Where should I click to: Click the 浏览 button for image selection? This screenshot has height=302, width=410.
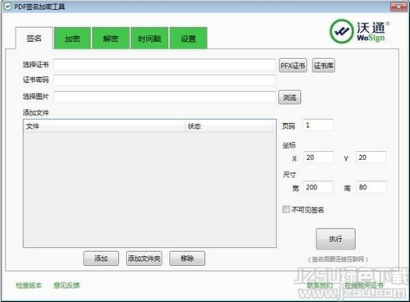pyautogui.click(x=289, y=98)
